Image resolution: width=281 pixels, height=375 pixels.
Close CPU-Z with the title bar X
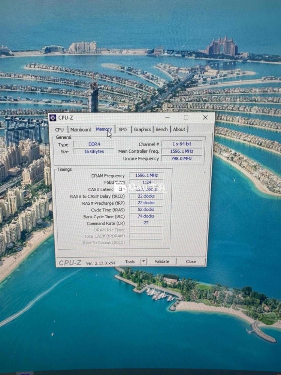[205, 117]
